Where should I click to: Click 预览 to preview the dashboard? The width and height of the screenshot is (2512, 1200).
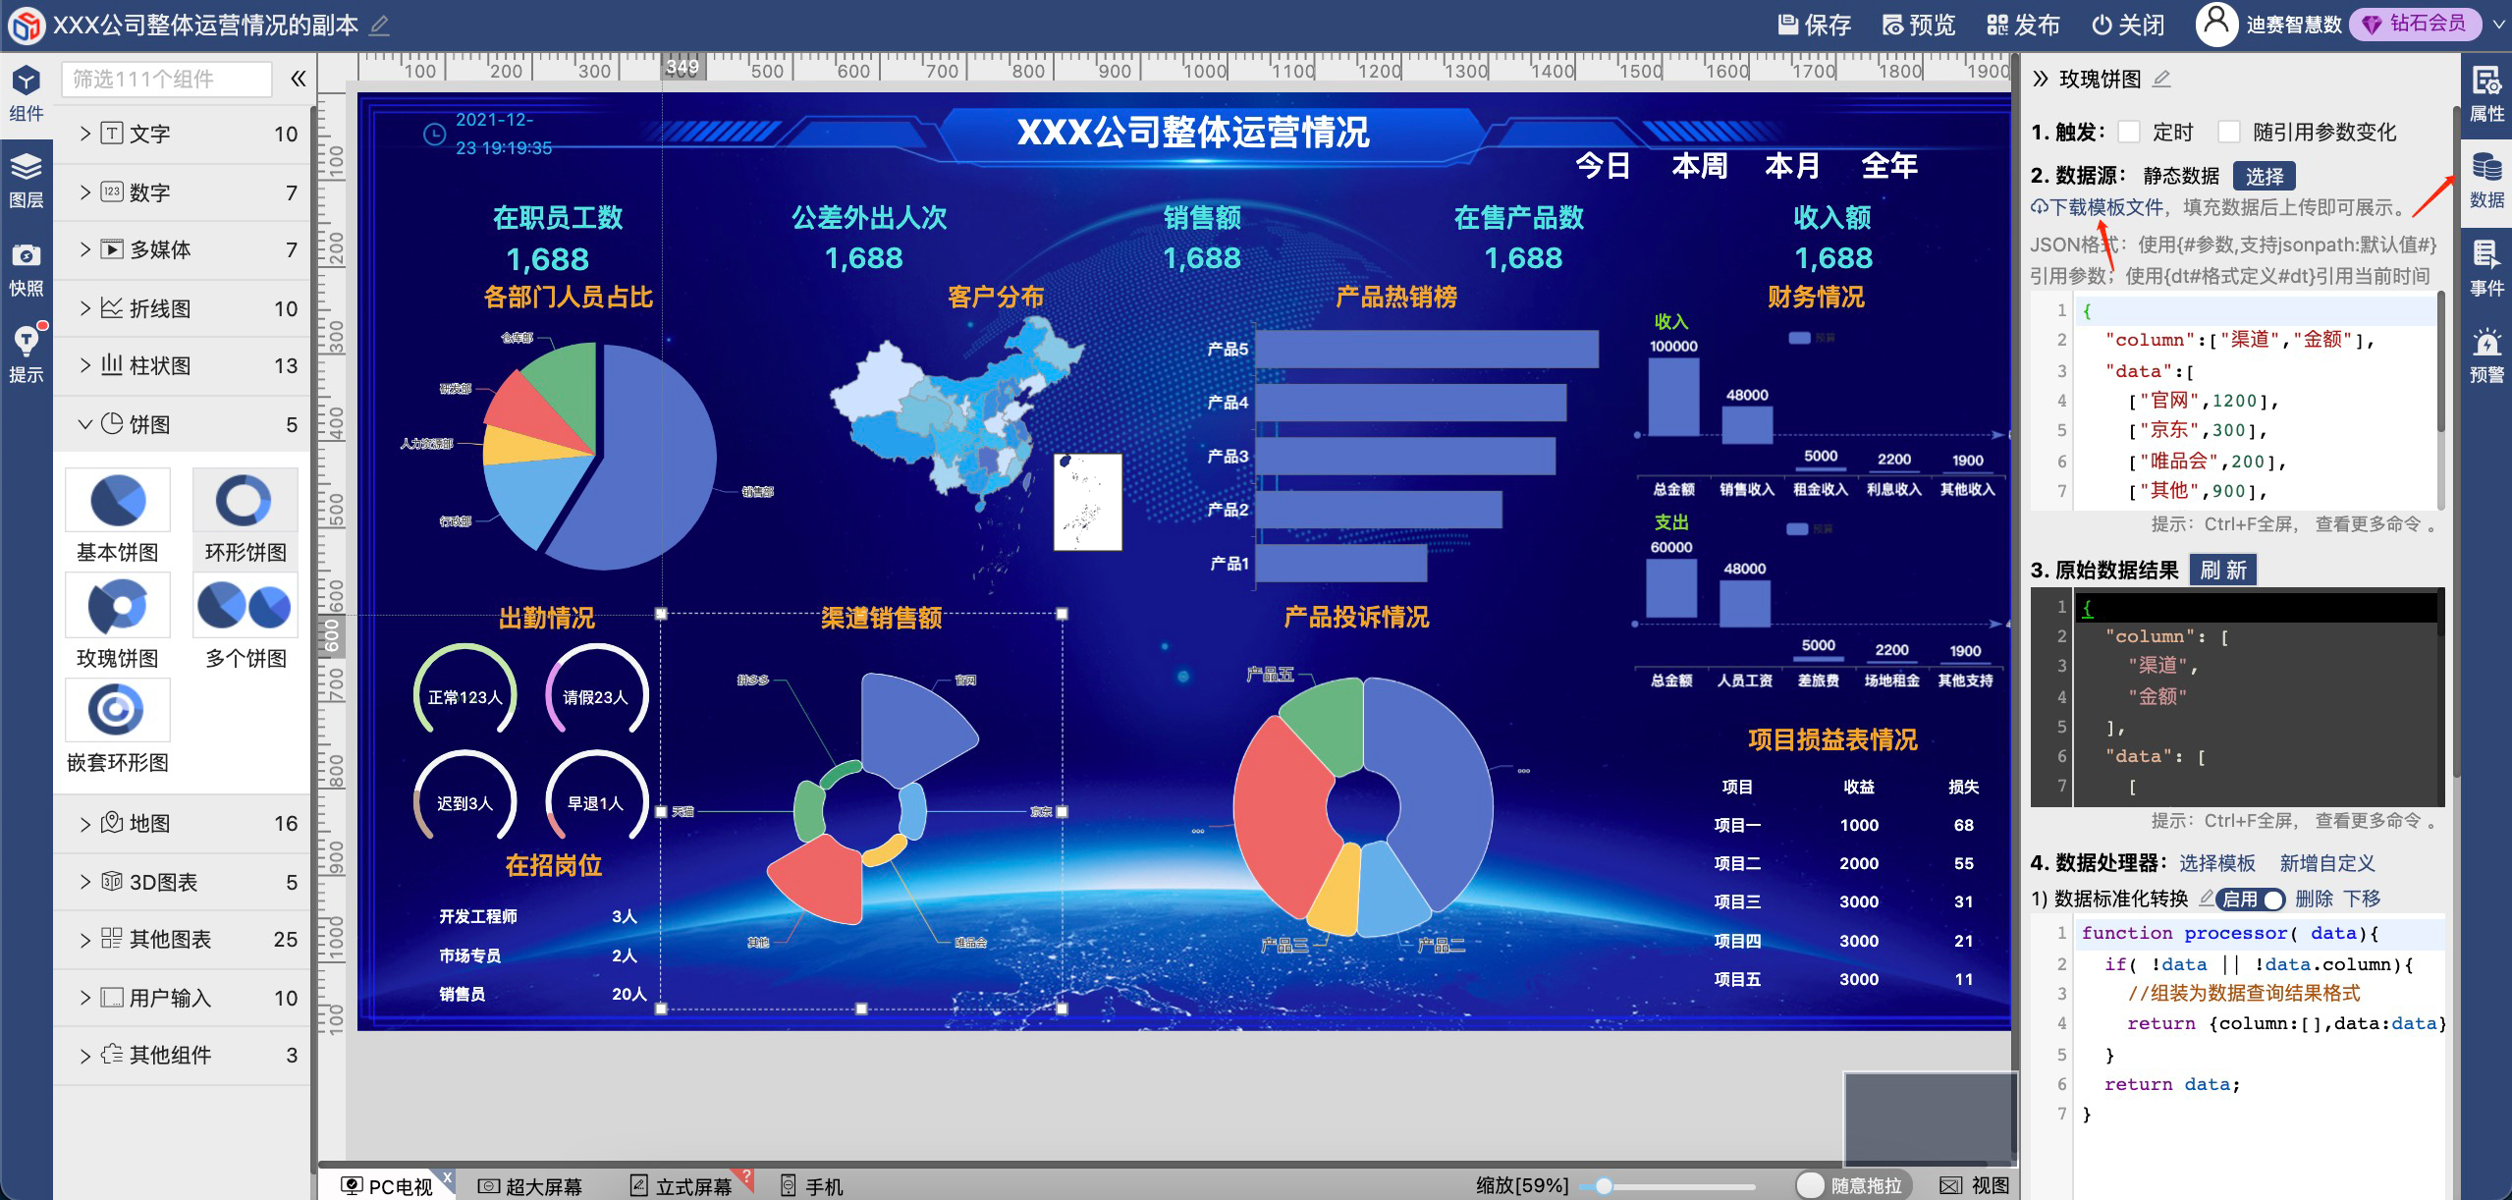pos(1919,25)
